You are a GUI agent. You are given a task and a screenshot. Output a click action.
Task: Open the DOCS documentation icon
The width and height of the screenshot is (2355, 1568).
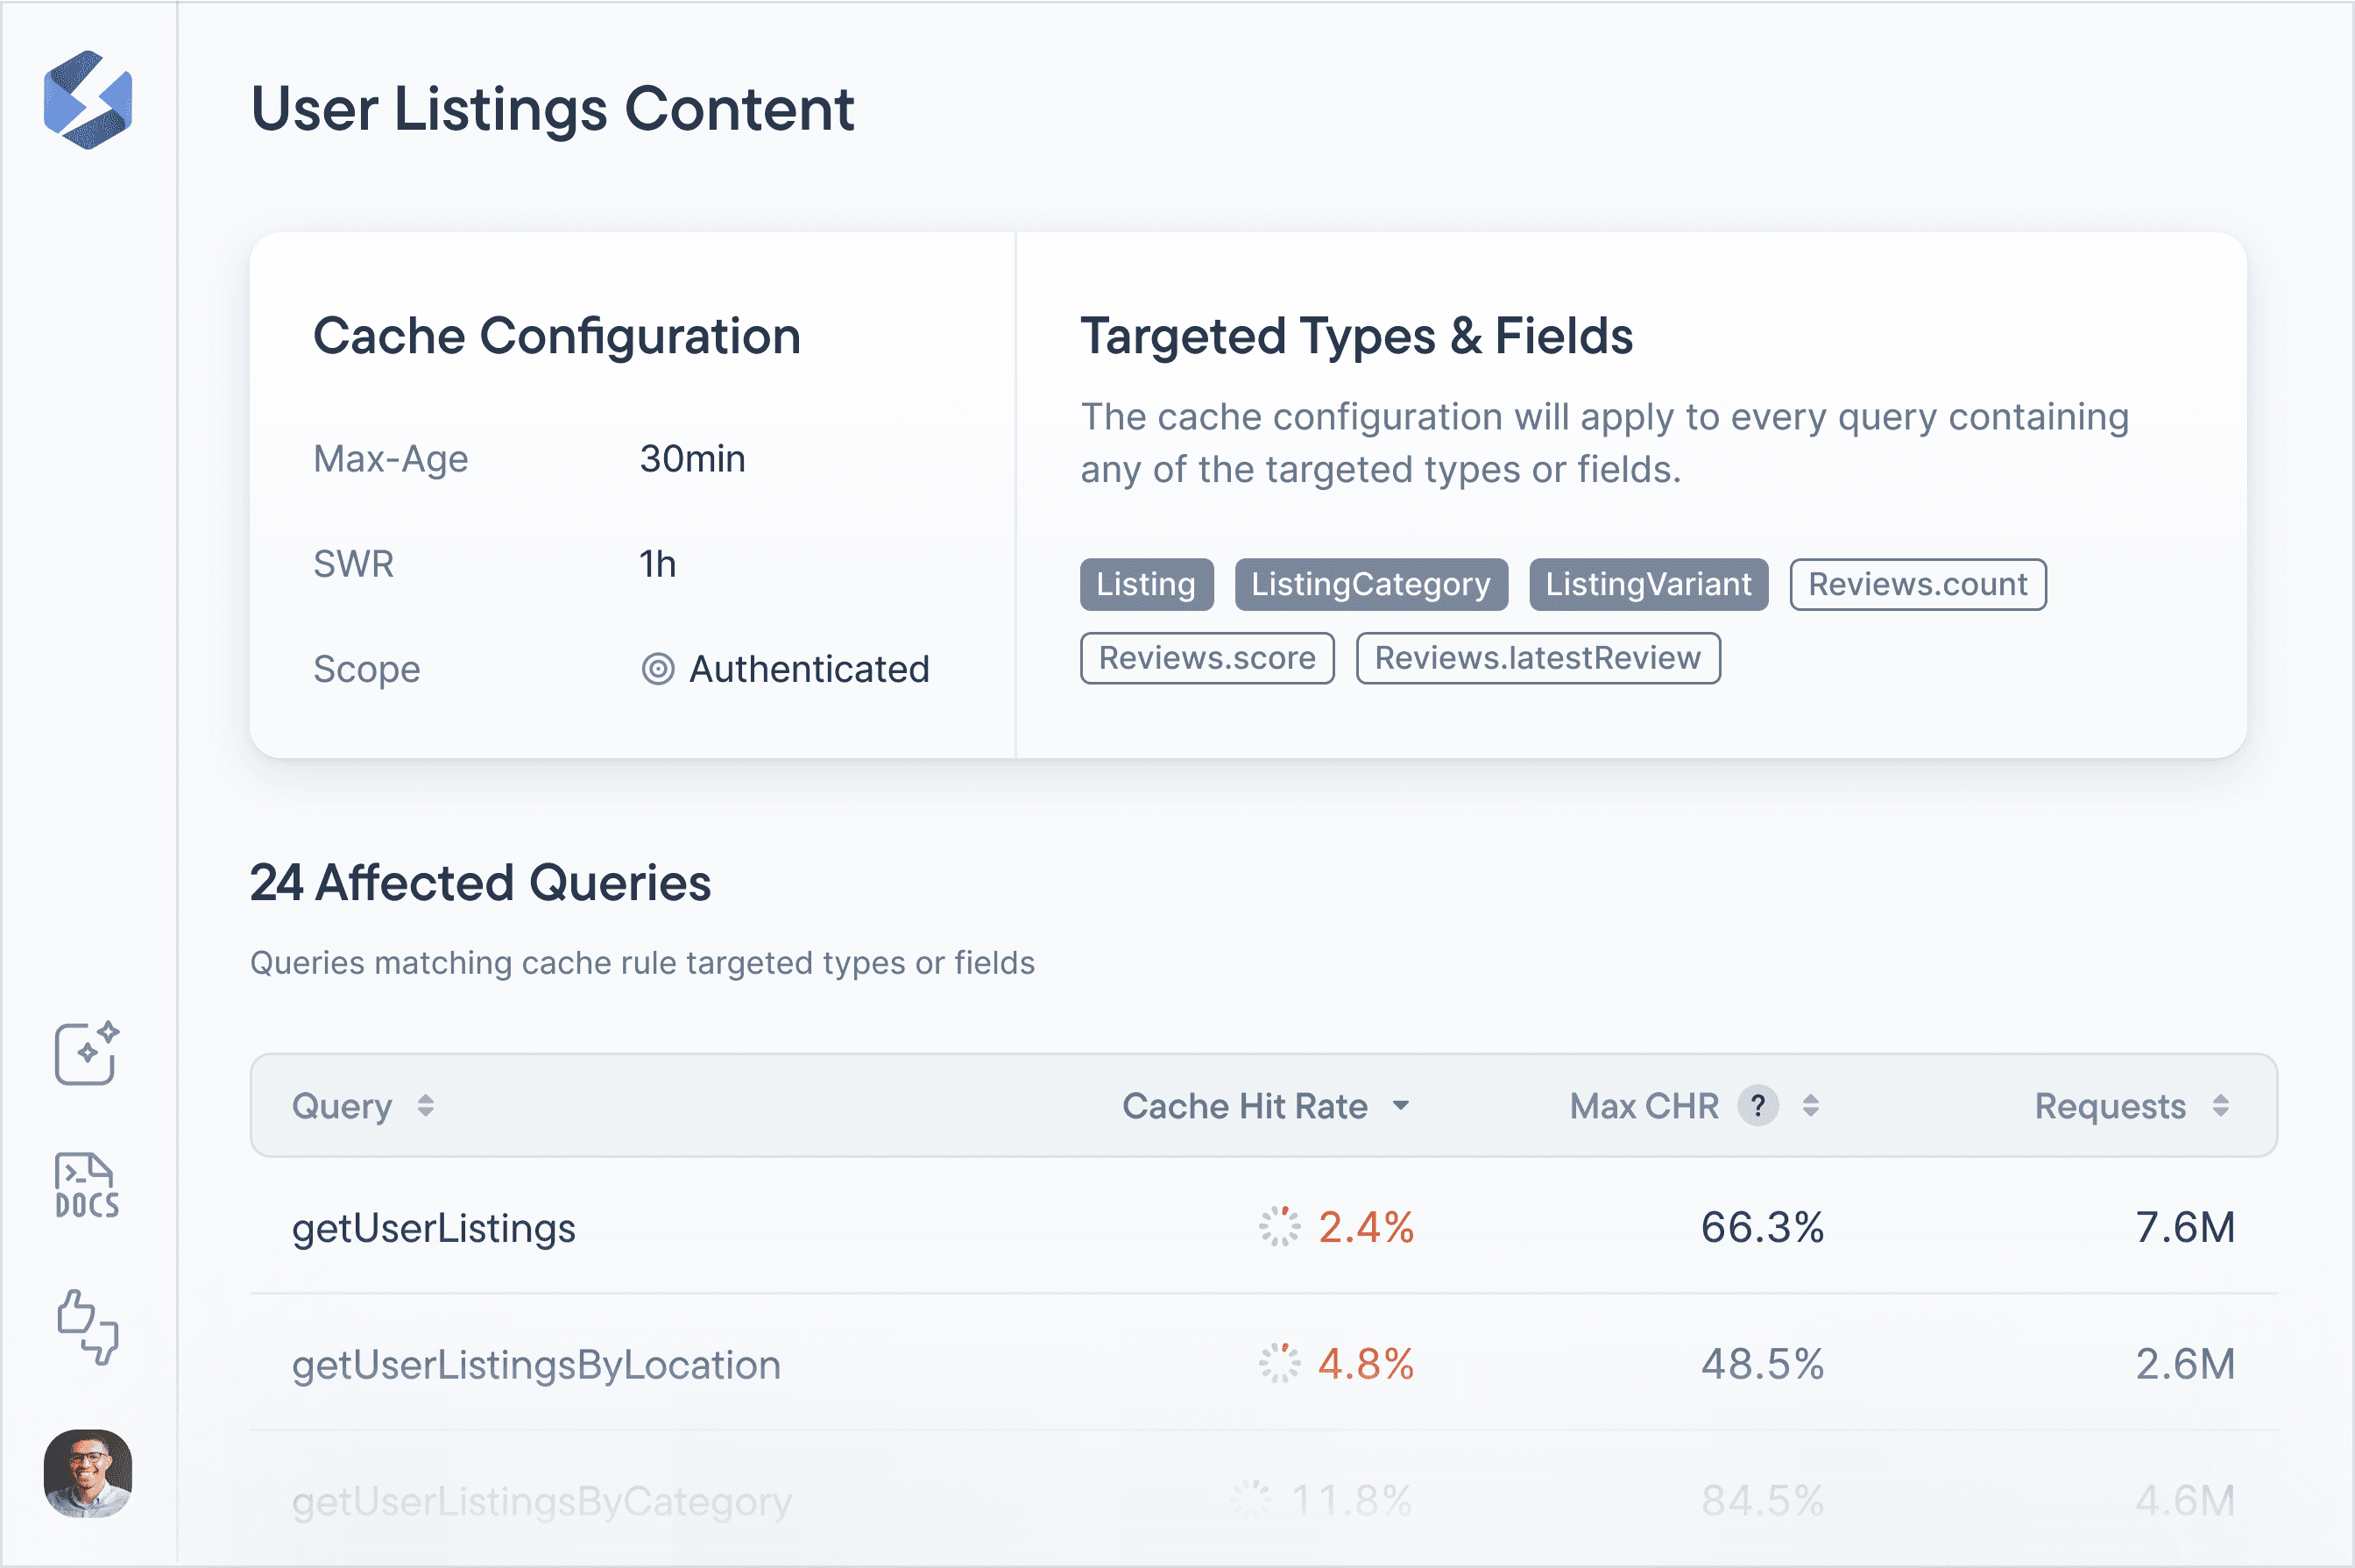[x=87, y=1186]
